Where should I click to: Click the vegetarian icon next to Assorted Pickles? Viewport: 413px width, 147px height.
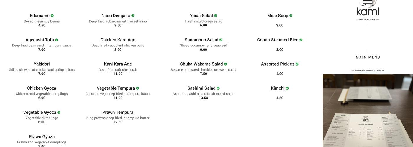pos(297,64)
